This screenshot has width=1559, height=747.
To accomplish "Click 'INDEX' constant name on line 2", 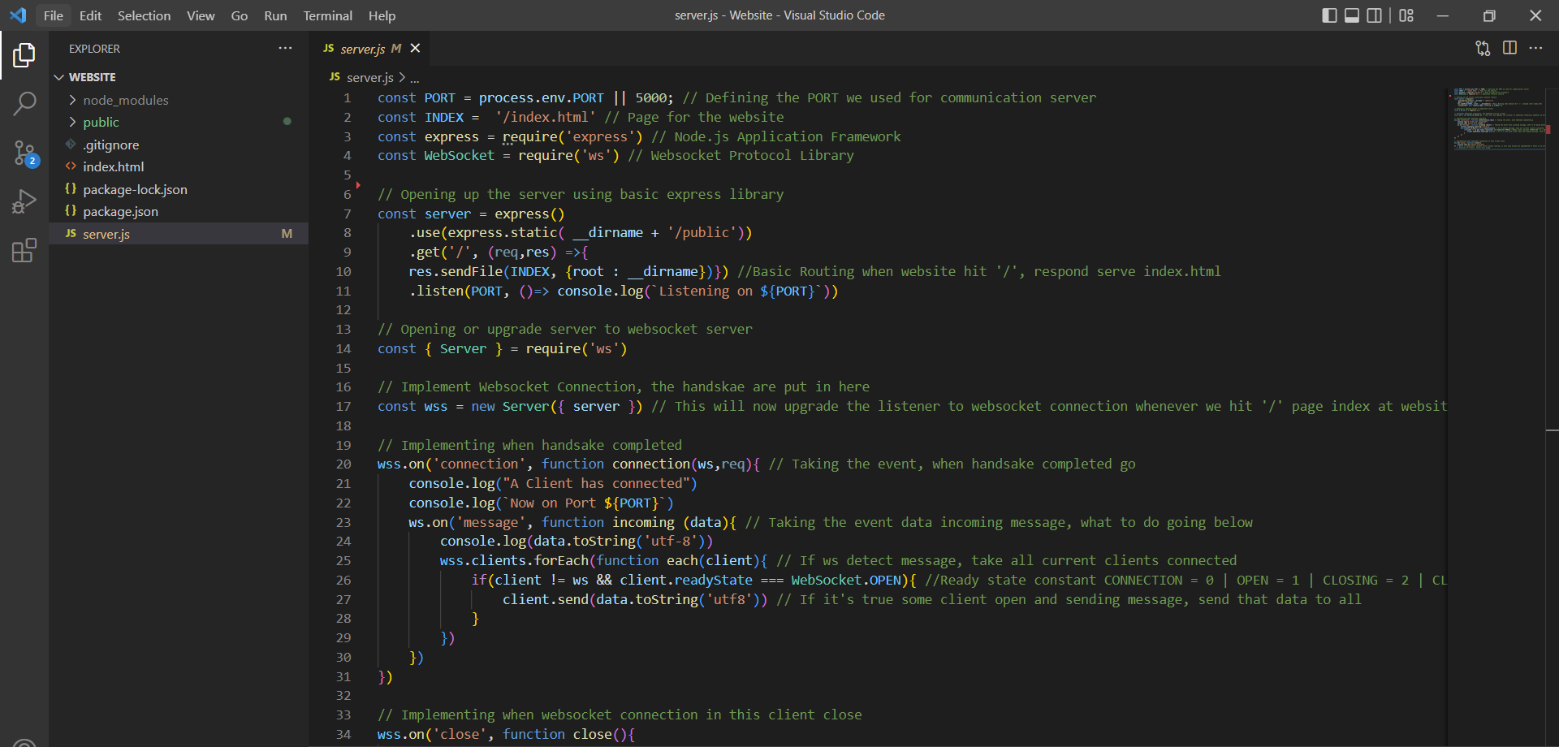I will tap(444, 117).
